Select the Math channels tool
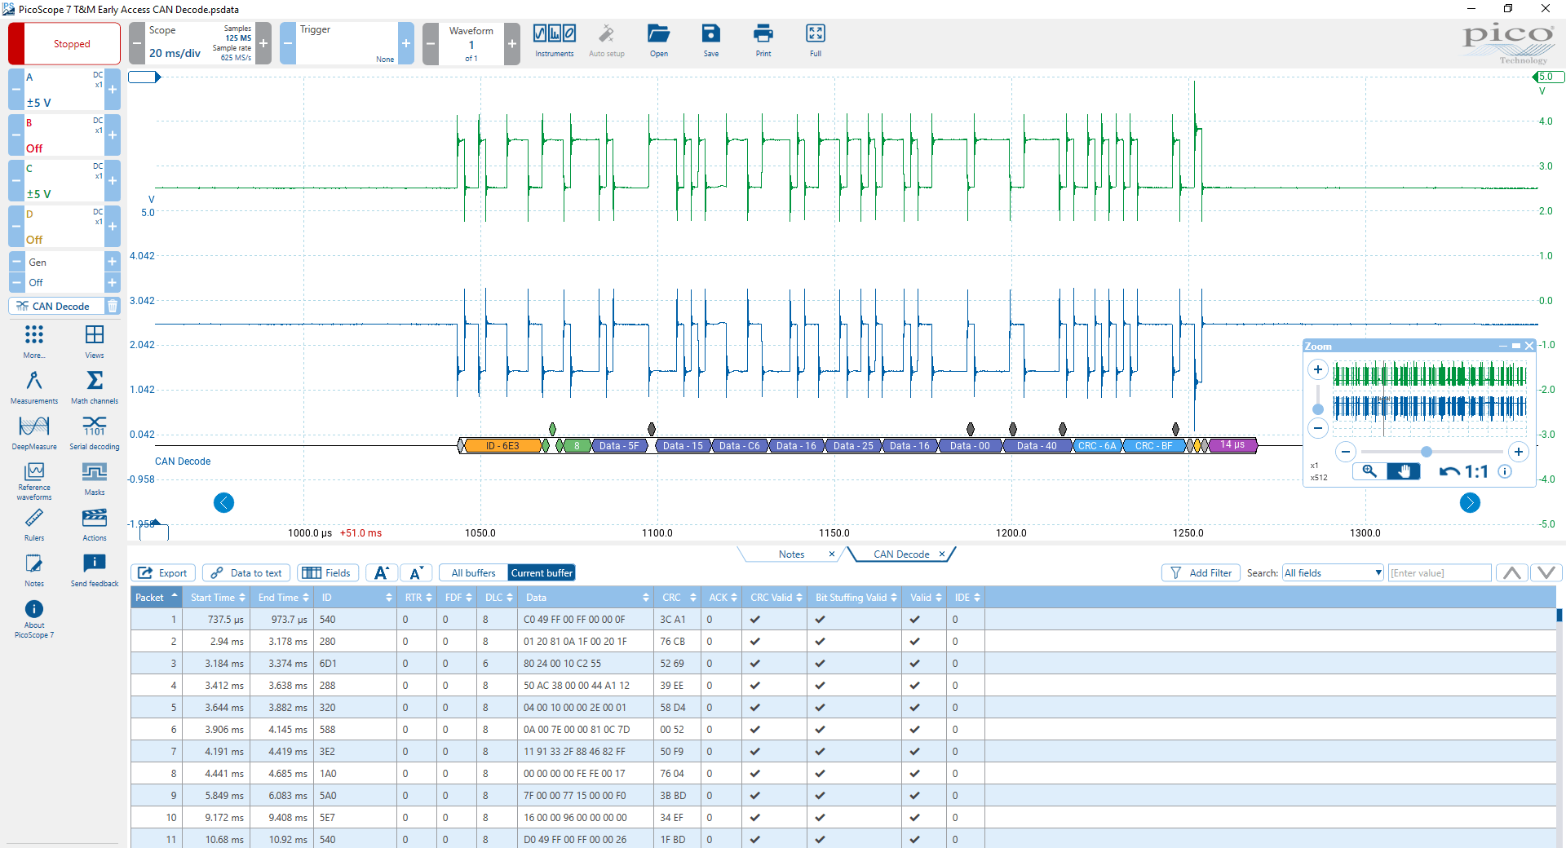This screenshot has width=1566, height=848. (95, 385)
